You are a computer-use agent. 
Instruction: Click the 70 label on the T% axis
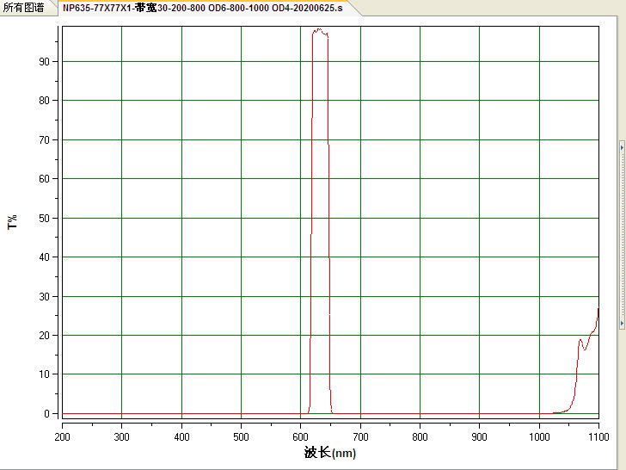pyautogui.click(x=45, y=139)
